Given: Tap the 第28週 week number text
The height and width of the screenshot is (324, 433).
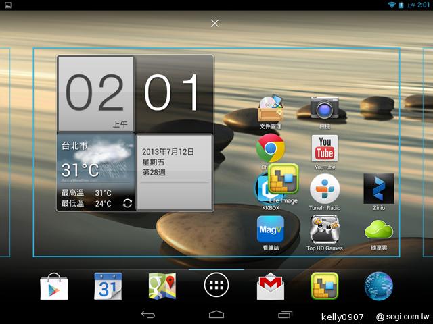Looking at the screenshot, I should (154, 173).
